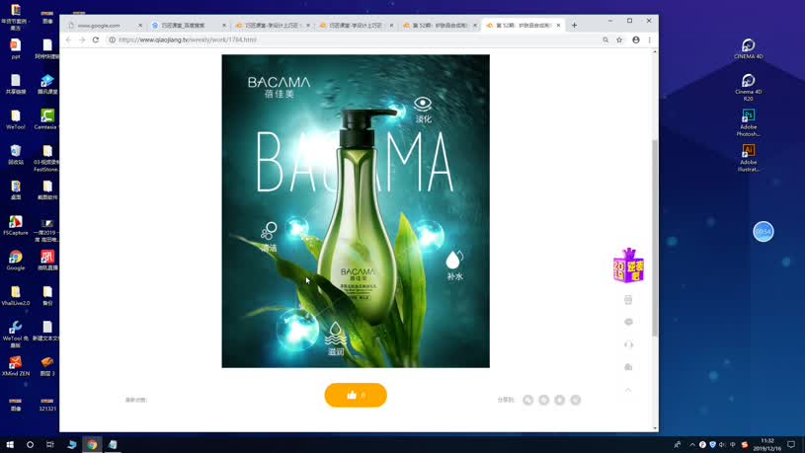805x453 pixels.
Task: Open the Chrome three-dot menu
Action: [650, 39]
